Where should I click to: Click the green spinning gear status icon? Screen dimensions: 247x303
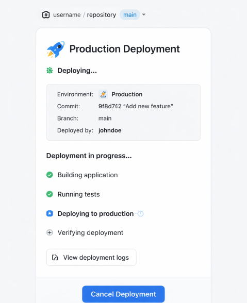(50, 70)
